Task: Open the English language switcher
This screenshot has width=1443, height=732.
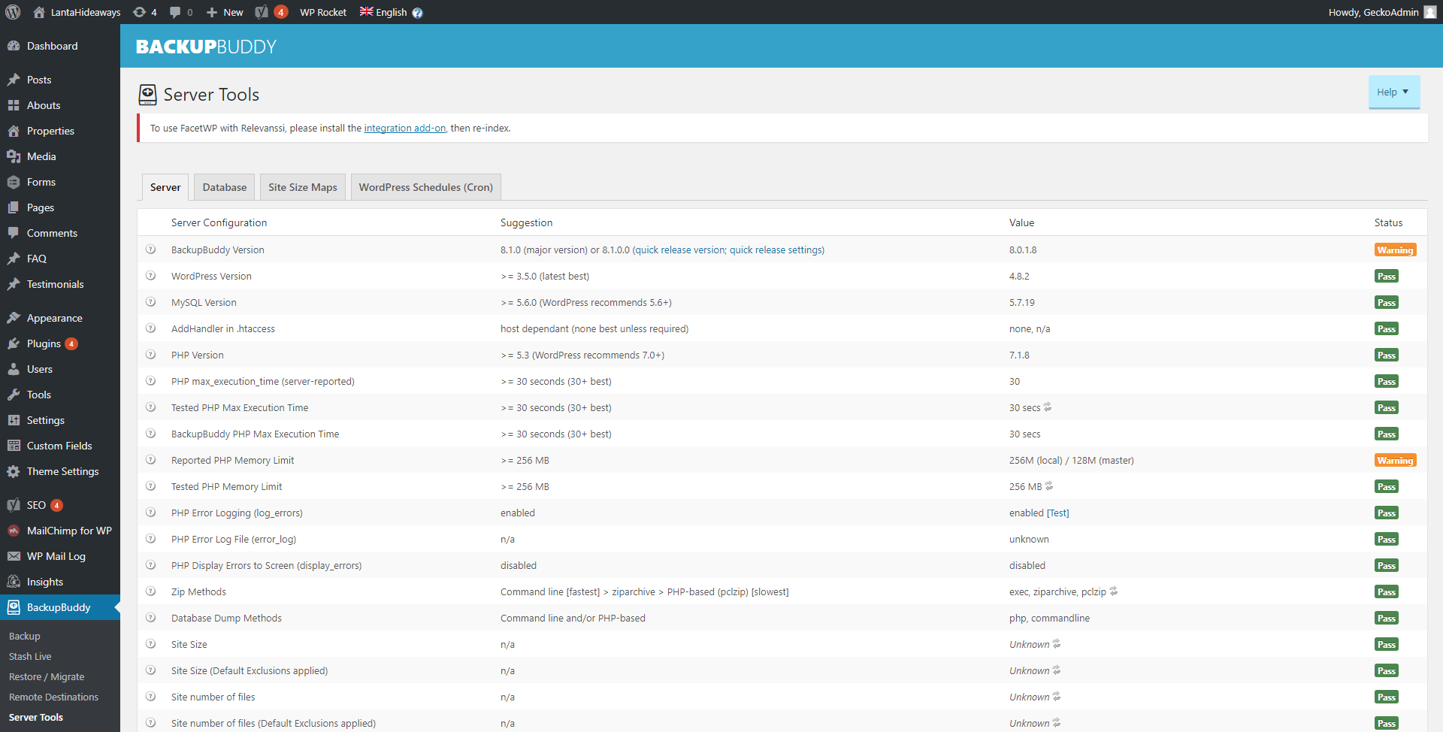Action: (383, 12)
